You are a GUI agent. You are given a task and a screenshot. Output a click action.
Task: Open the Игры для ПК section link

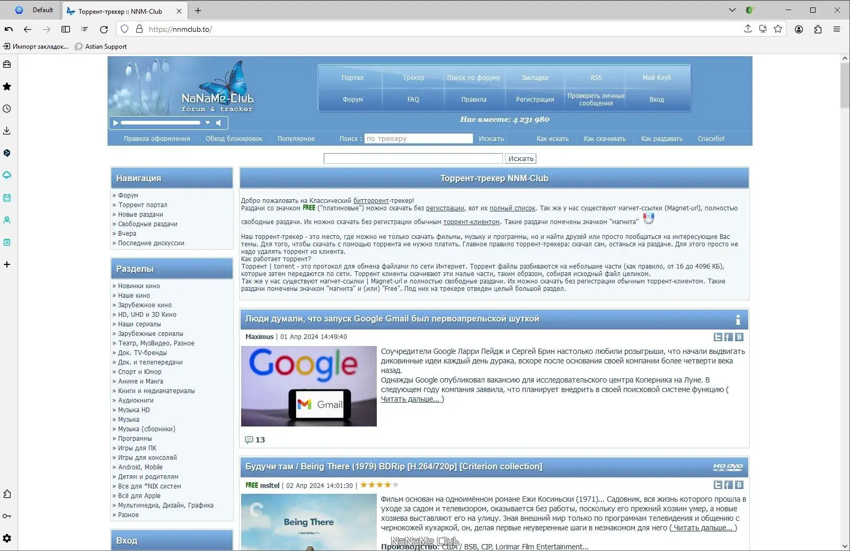(x=137, y=448)
